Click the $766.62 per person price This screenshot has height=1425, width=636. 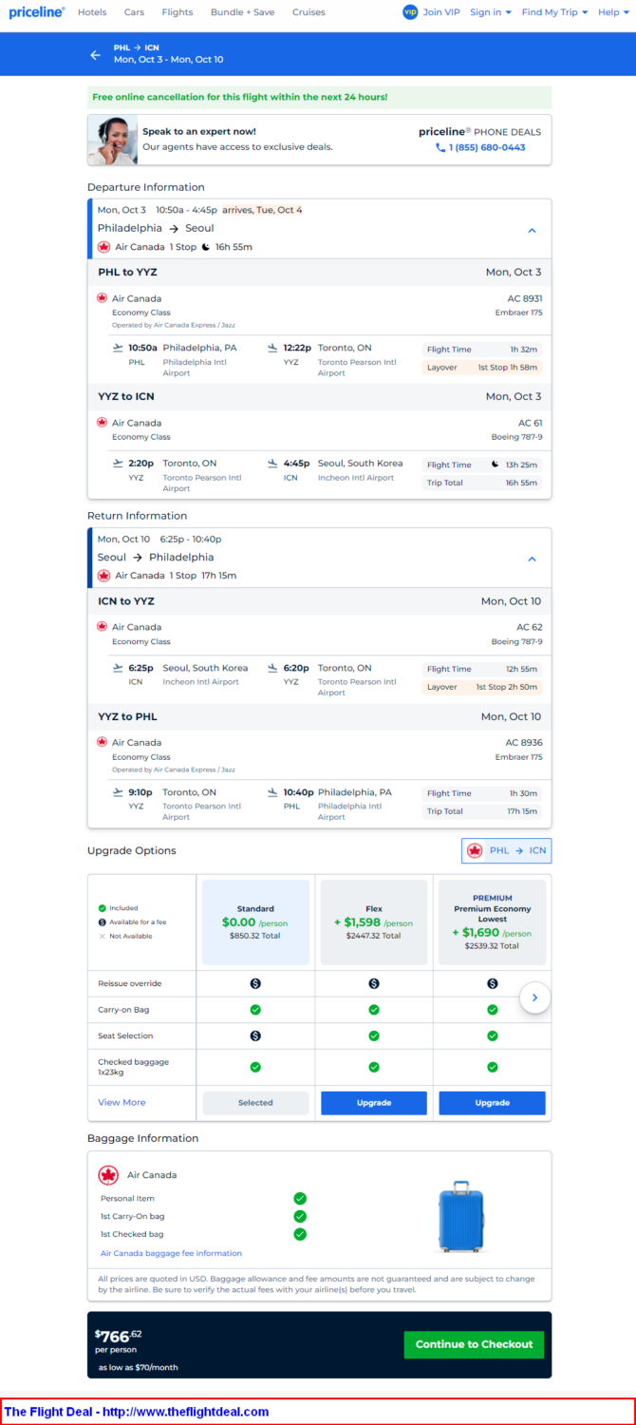click(x=119, y=1341)
